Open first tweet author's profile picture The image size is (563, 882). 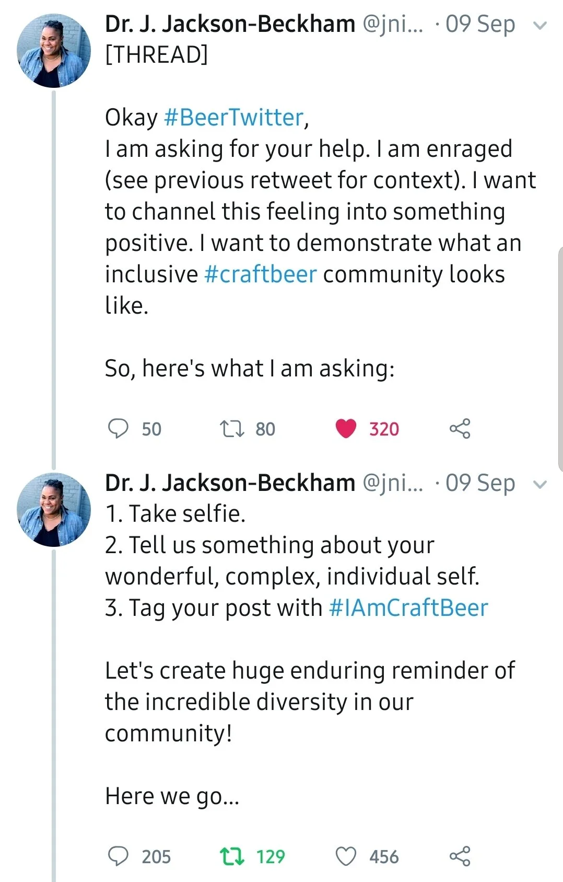54,51
